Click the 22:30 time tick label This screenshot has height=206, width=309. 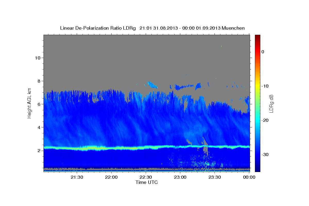(146, 177)
